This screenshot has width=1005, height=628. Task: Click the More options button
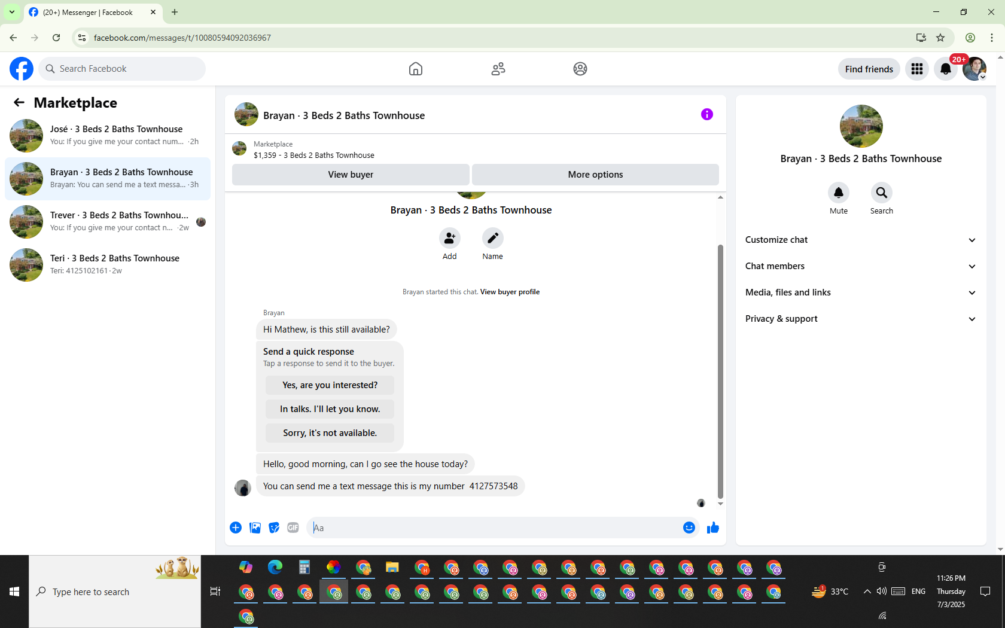coord(595,175)
